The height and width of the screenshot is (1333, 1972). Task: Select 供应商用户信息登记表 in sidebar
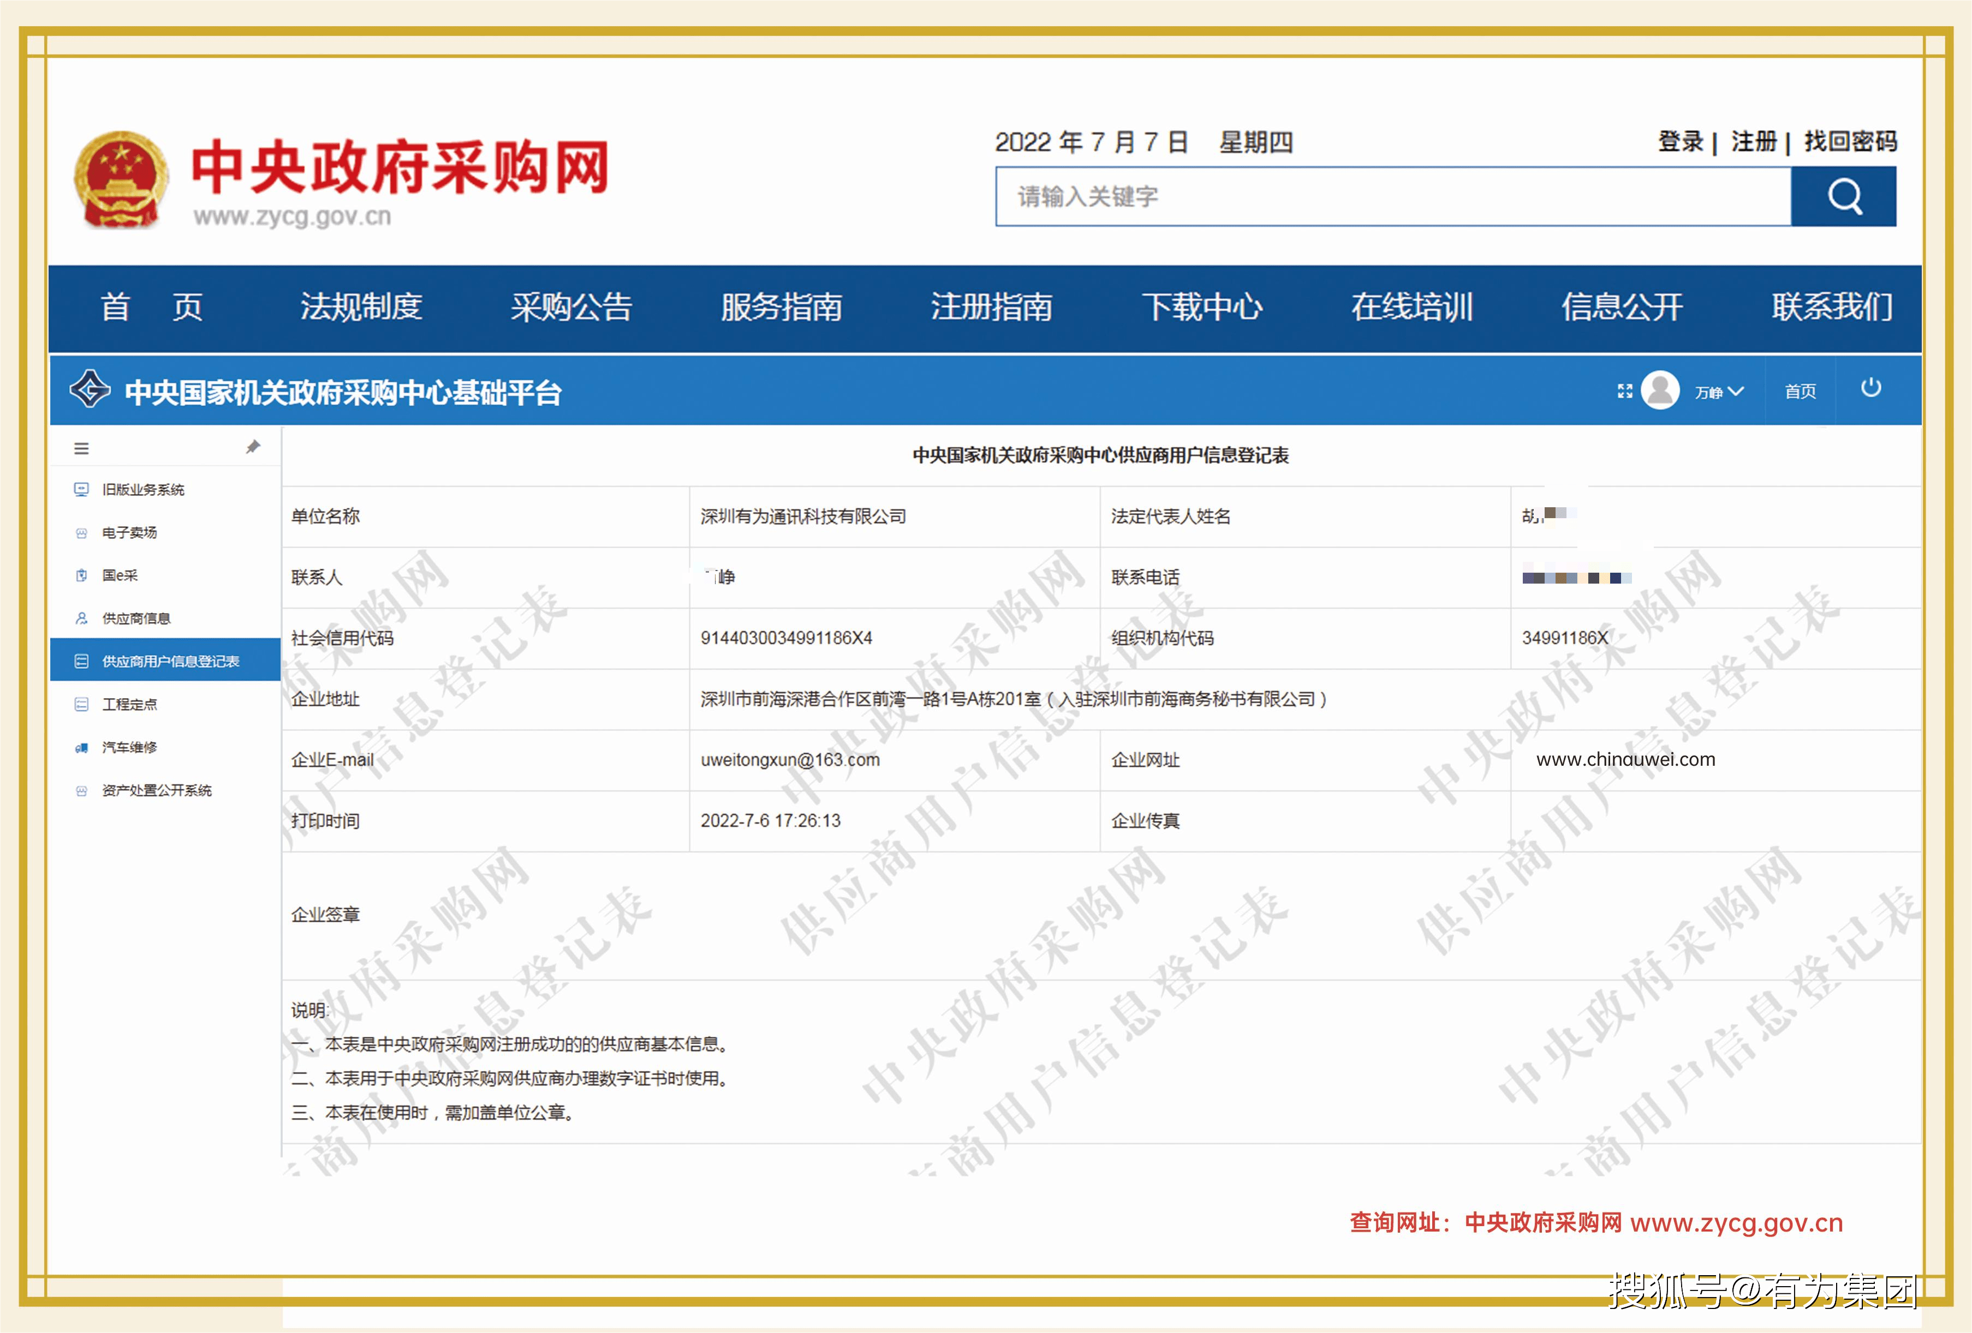[x=170, y=662]
